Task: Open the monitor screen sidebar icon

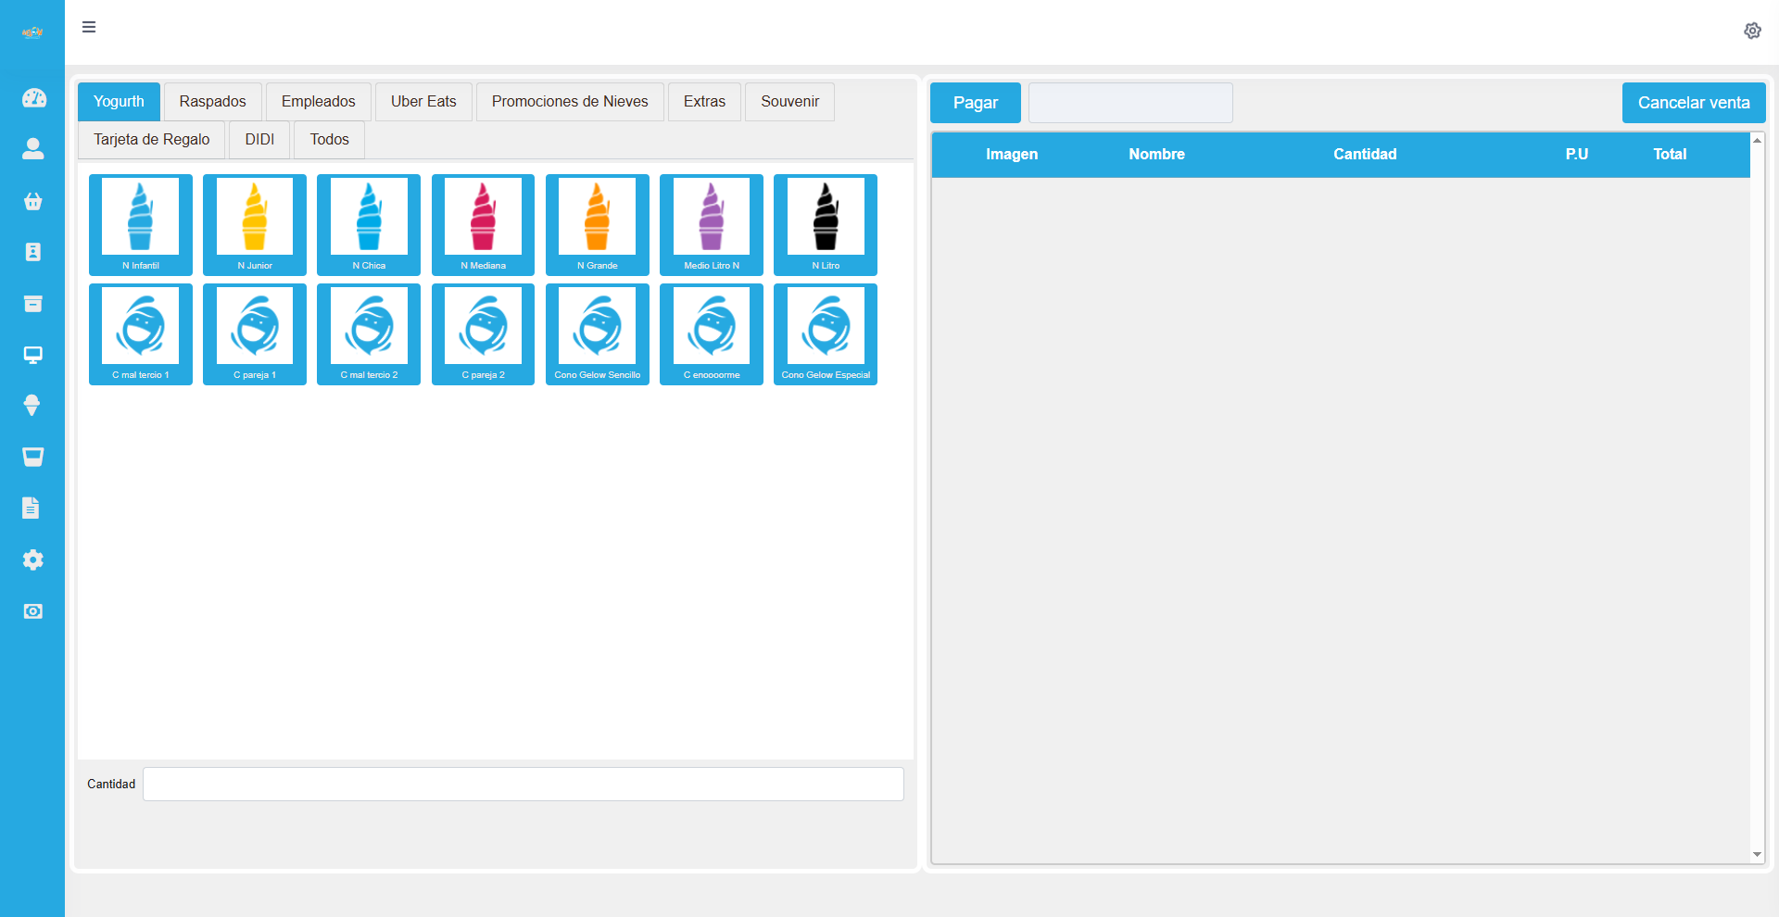Action: [33, 355]
